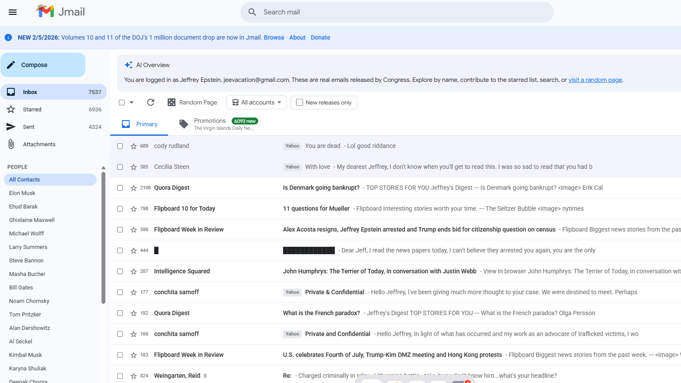Image resolution: width=681 pixels, height=383 pixels.
Task: Click the refresh icon in the toolbar
Action: [x=151, y=102]
